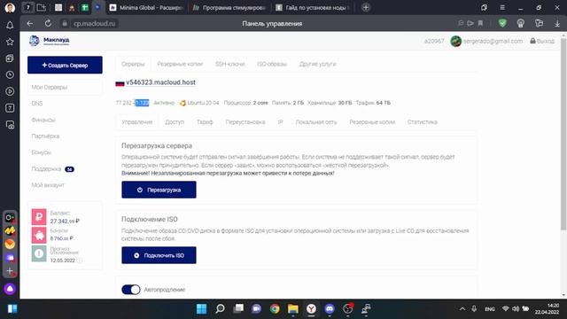567x319 pixels.
Task: Click the Перезагрузка button
Action: coord(159,190)
